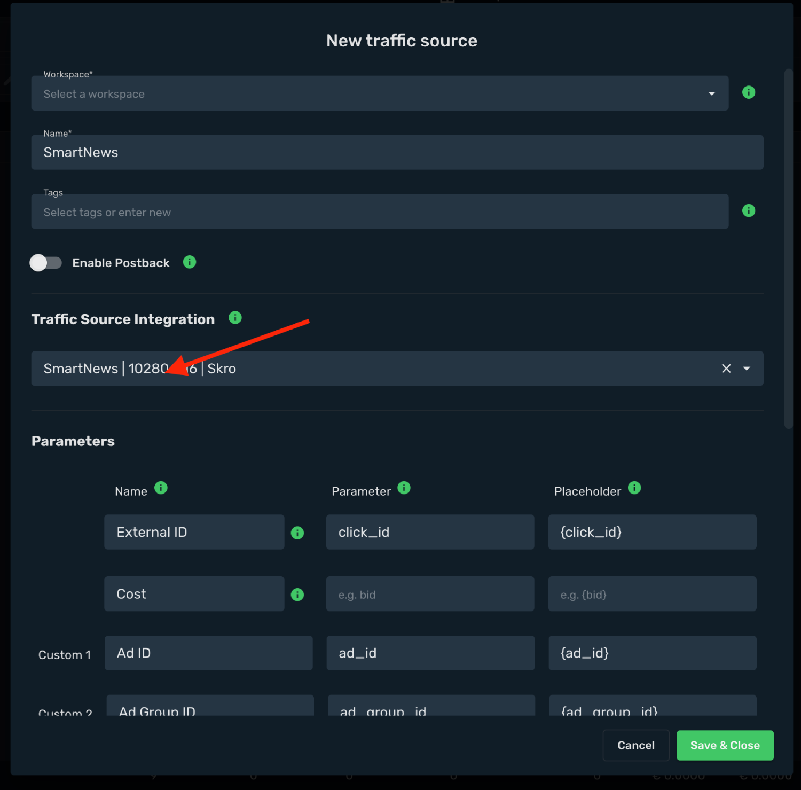
Task: Click the info icon beside Tags field
Action: click(749, 210)
